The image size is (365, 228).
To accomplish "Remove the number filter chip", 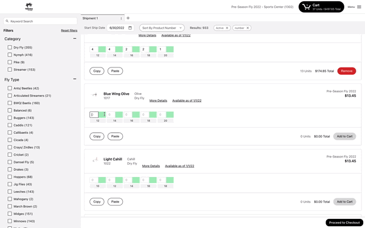I will 248,28.
